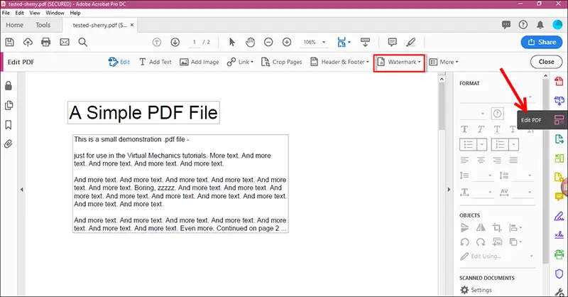Print the document via printer icon
Image resolution: width=568 pixels, height=297 pixels.
coord(46,42)
